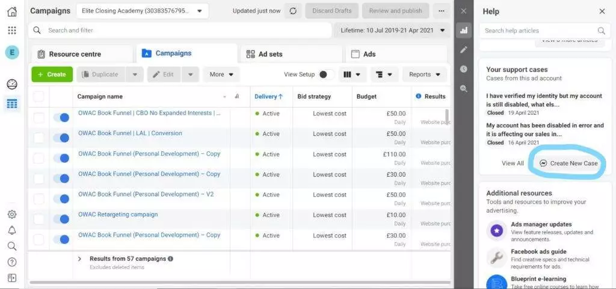
Task: Click the green Create button
Action: pos(52,75)
